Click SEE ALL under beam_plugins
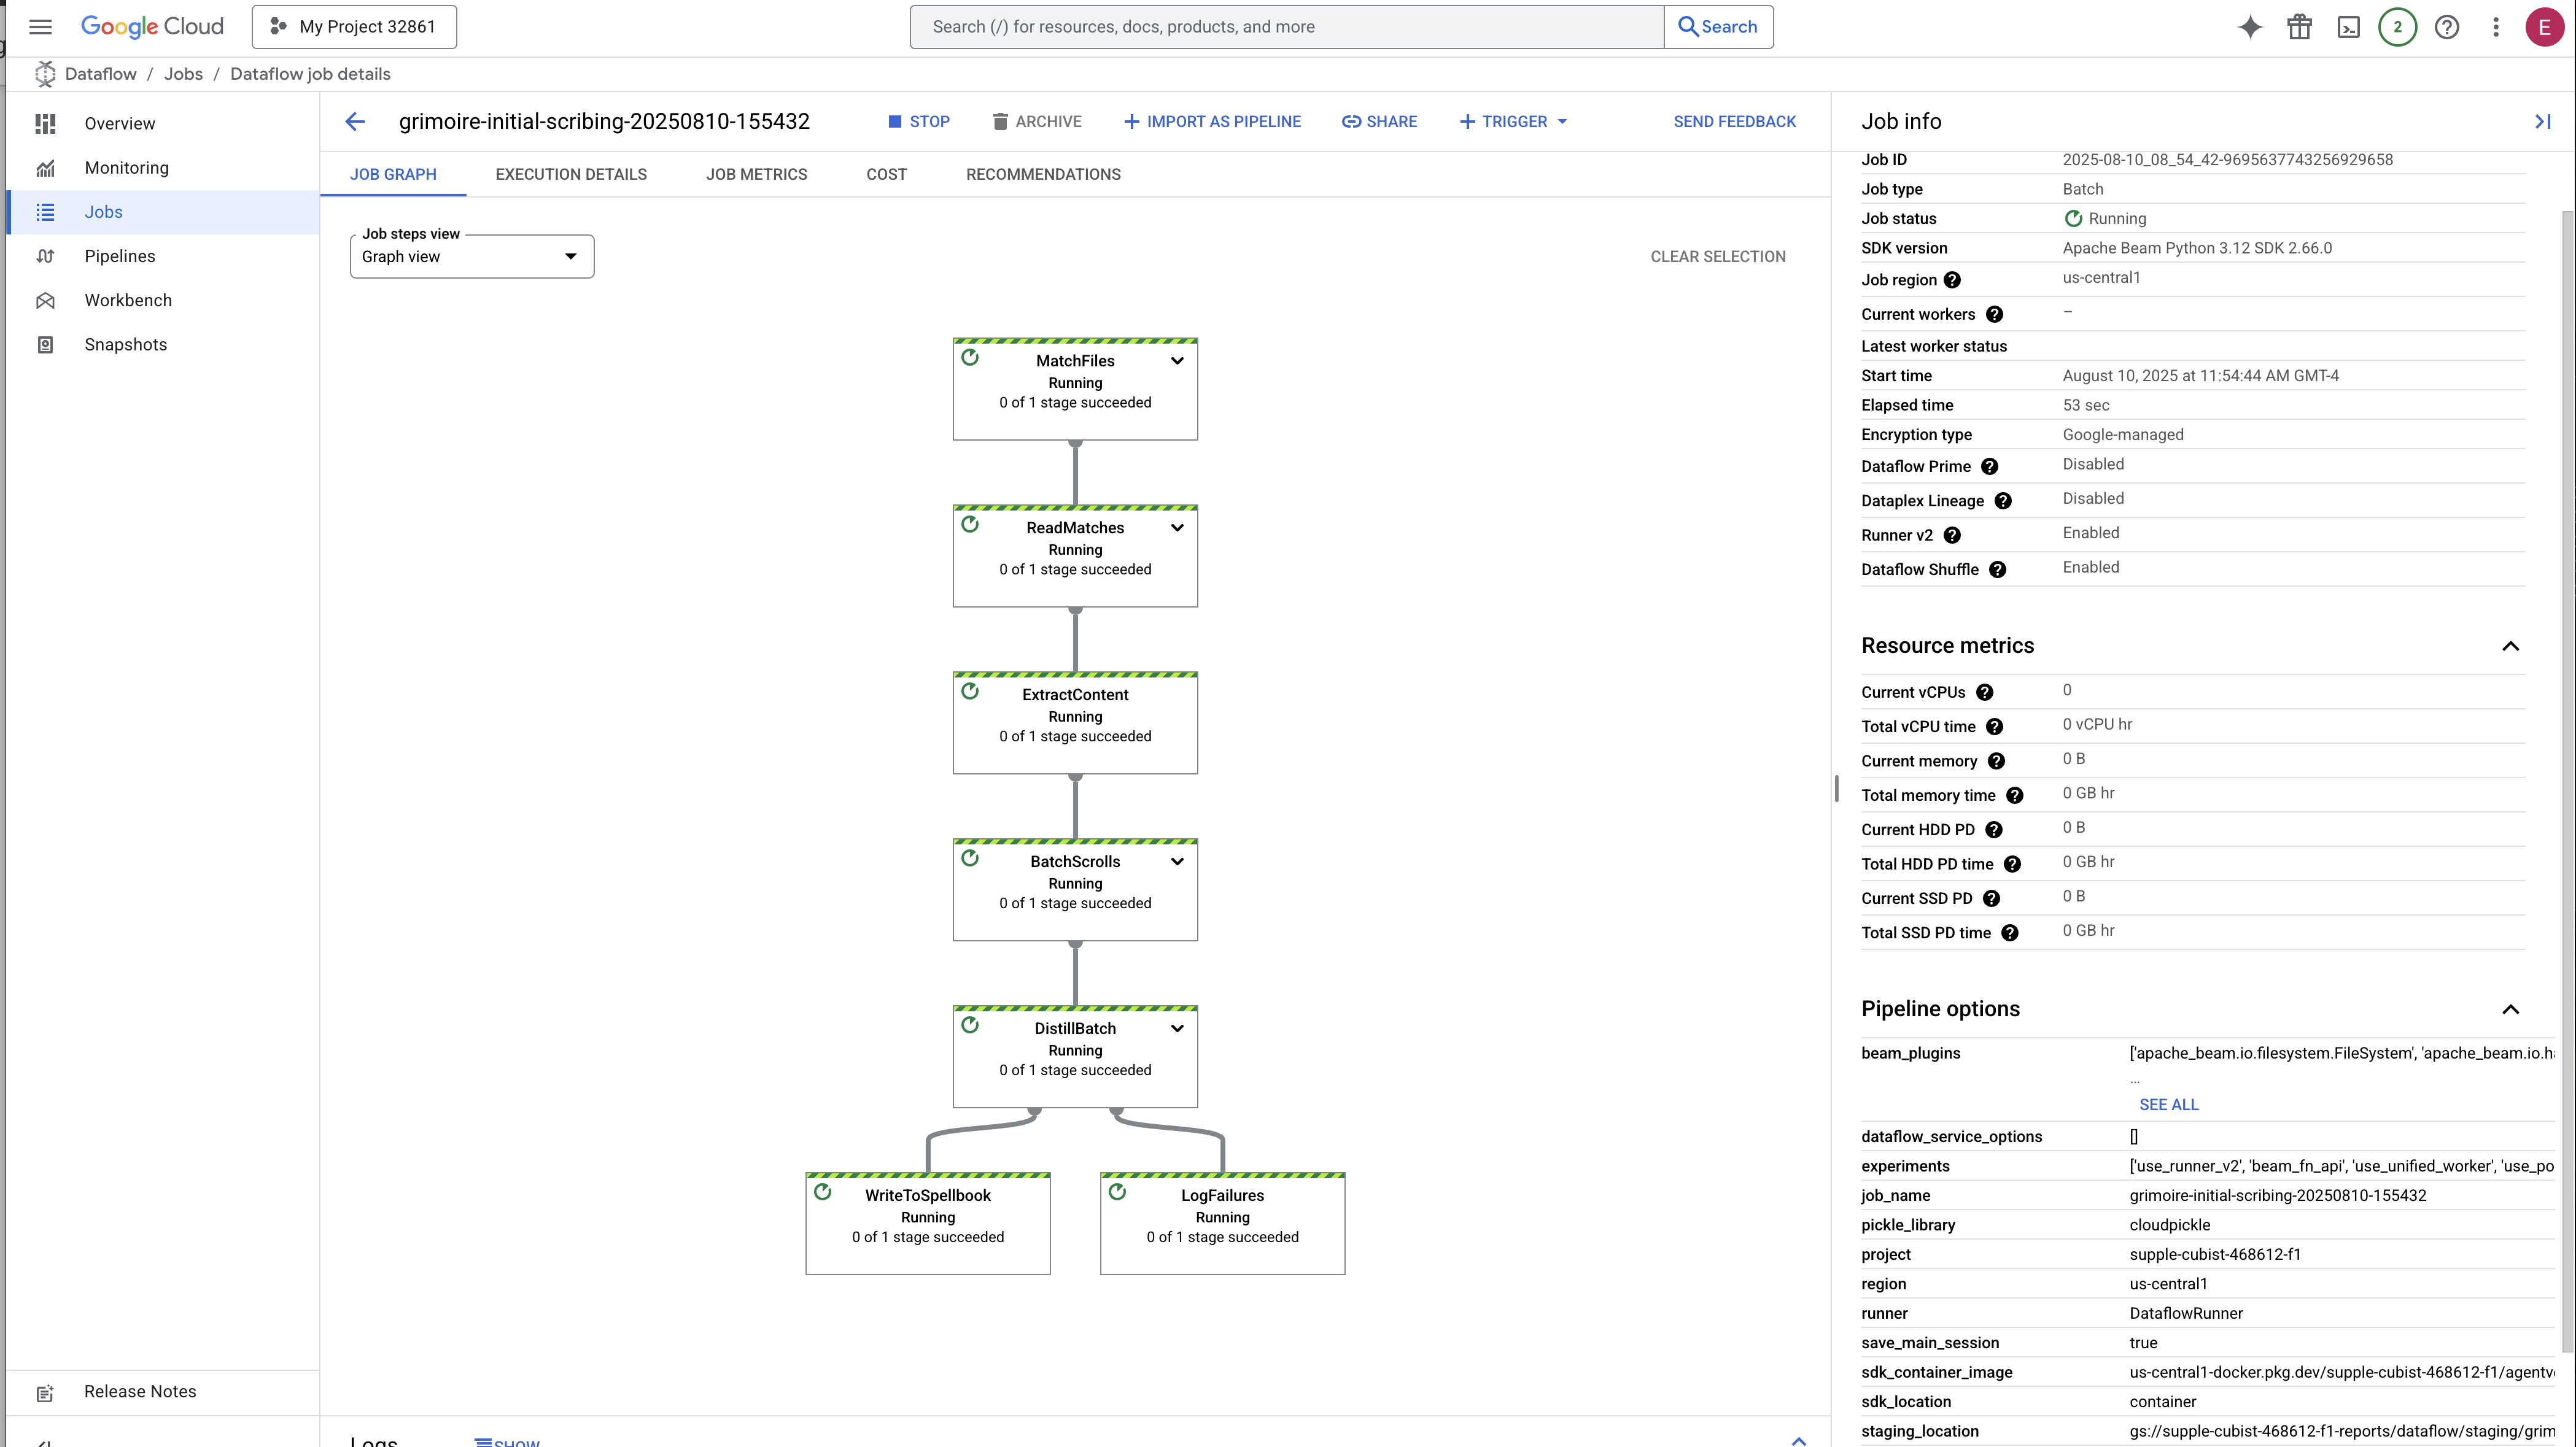Viewport: 2576px width, 1447px height. (2168, 1104)
